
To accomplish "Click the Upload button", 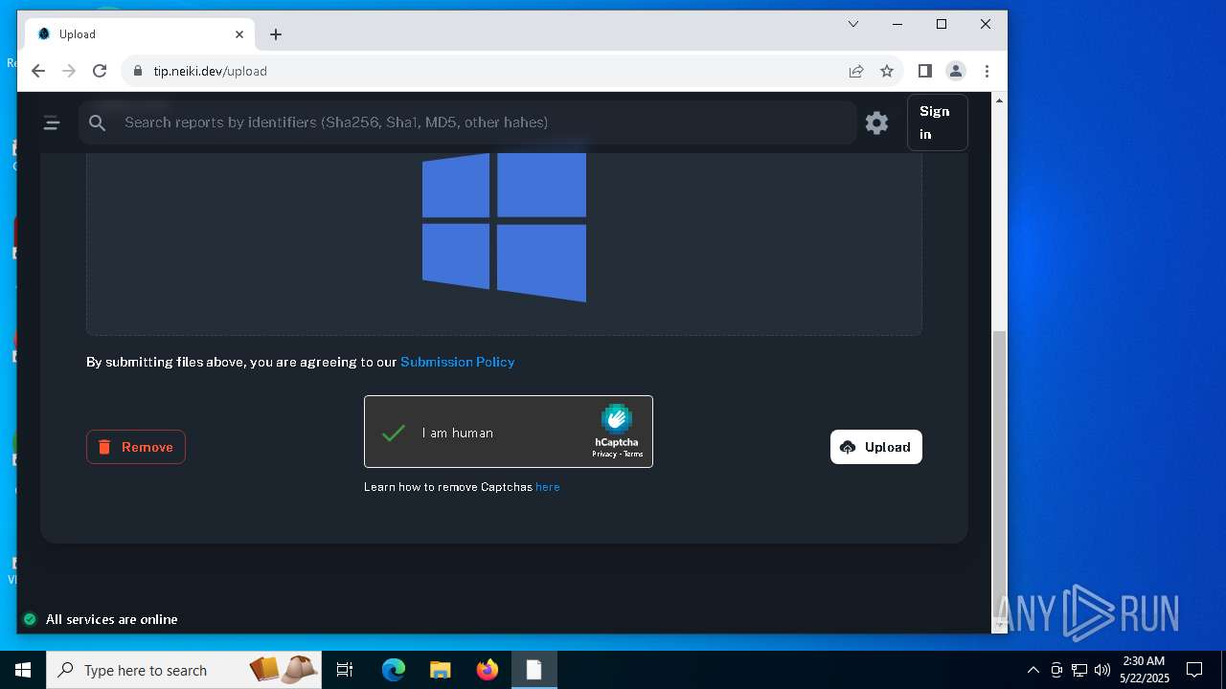I will click(876, 447).
